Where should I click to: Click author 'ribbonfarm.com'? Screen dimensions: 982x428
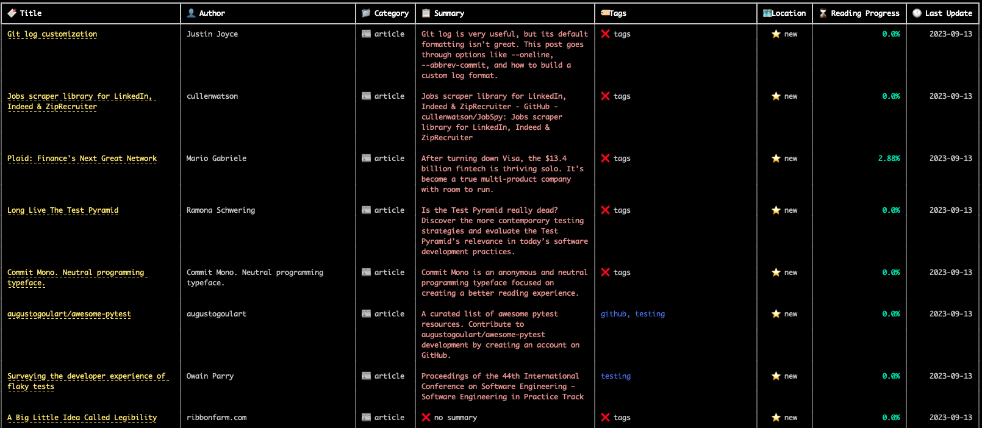(217, 418)
